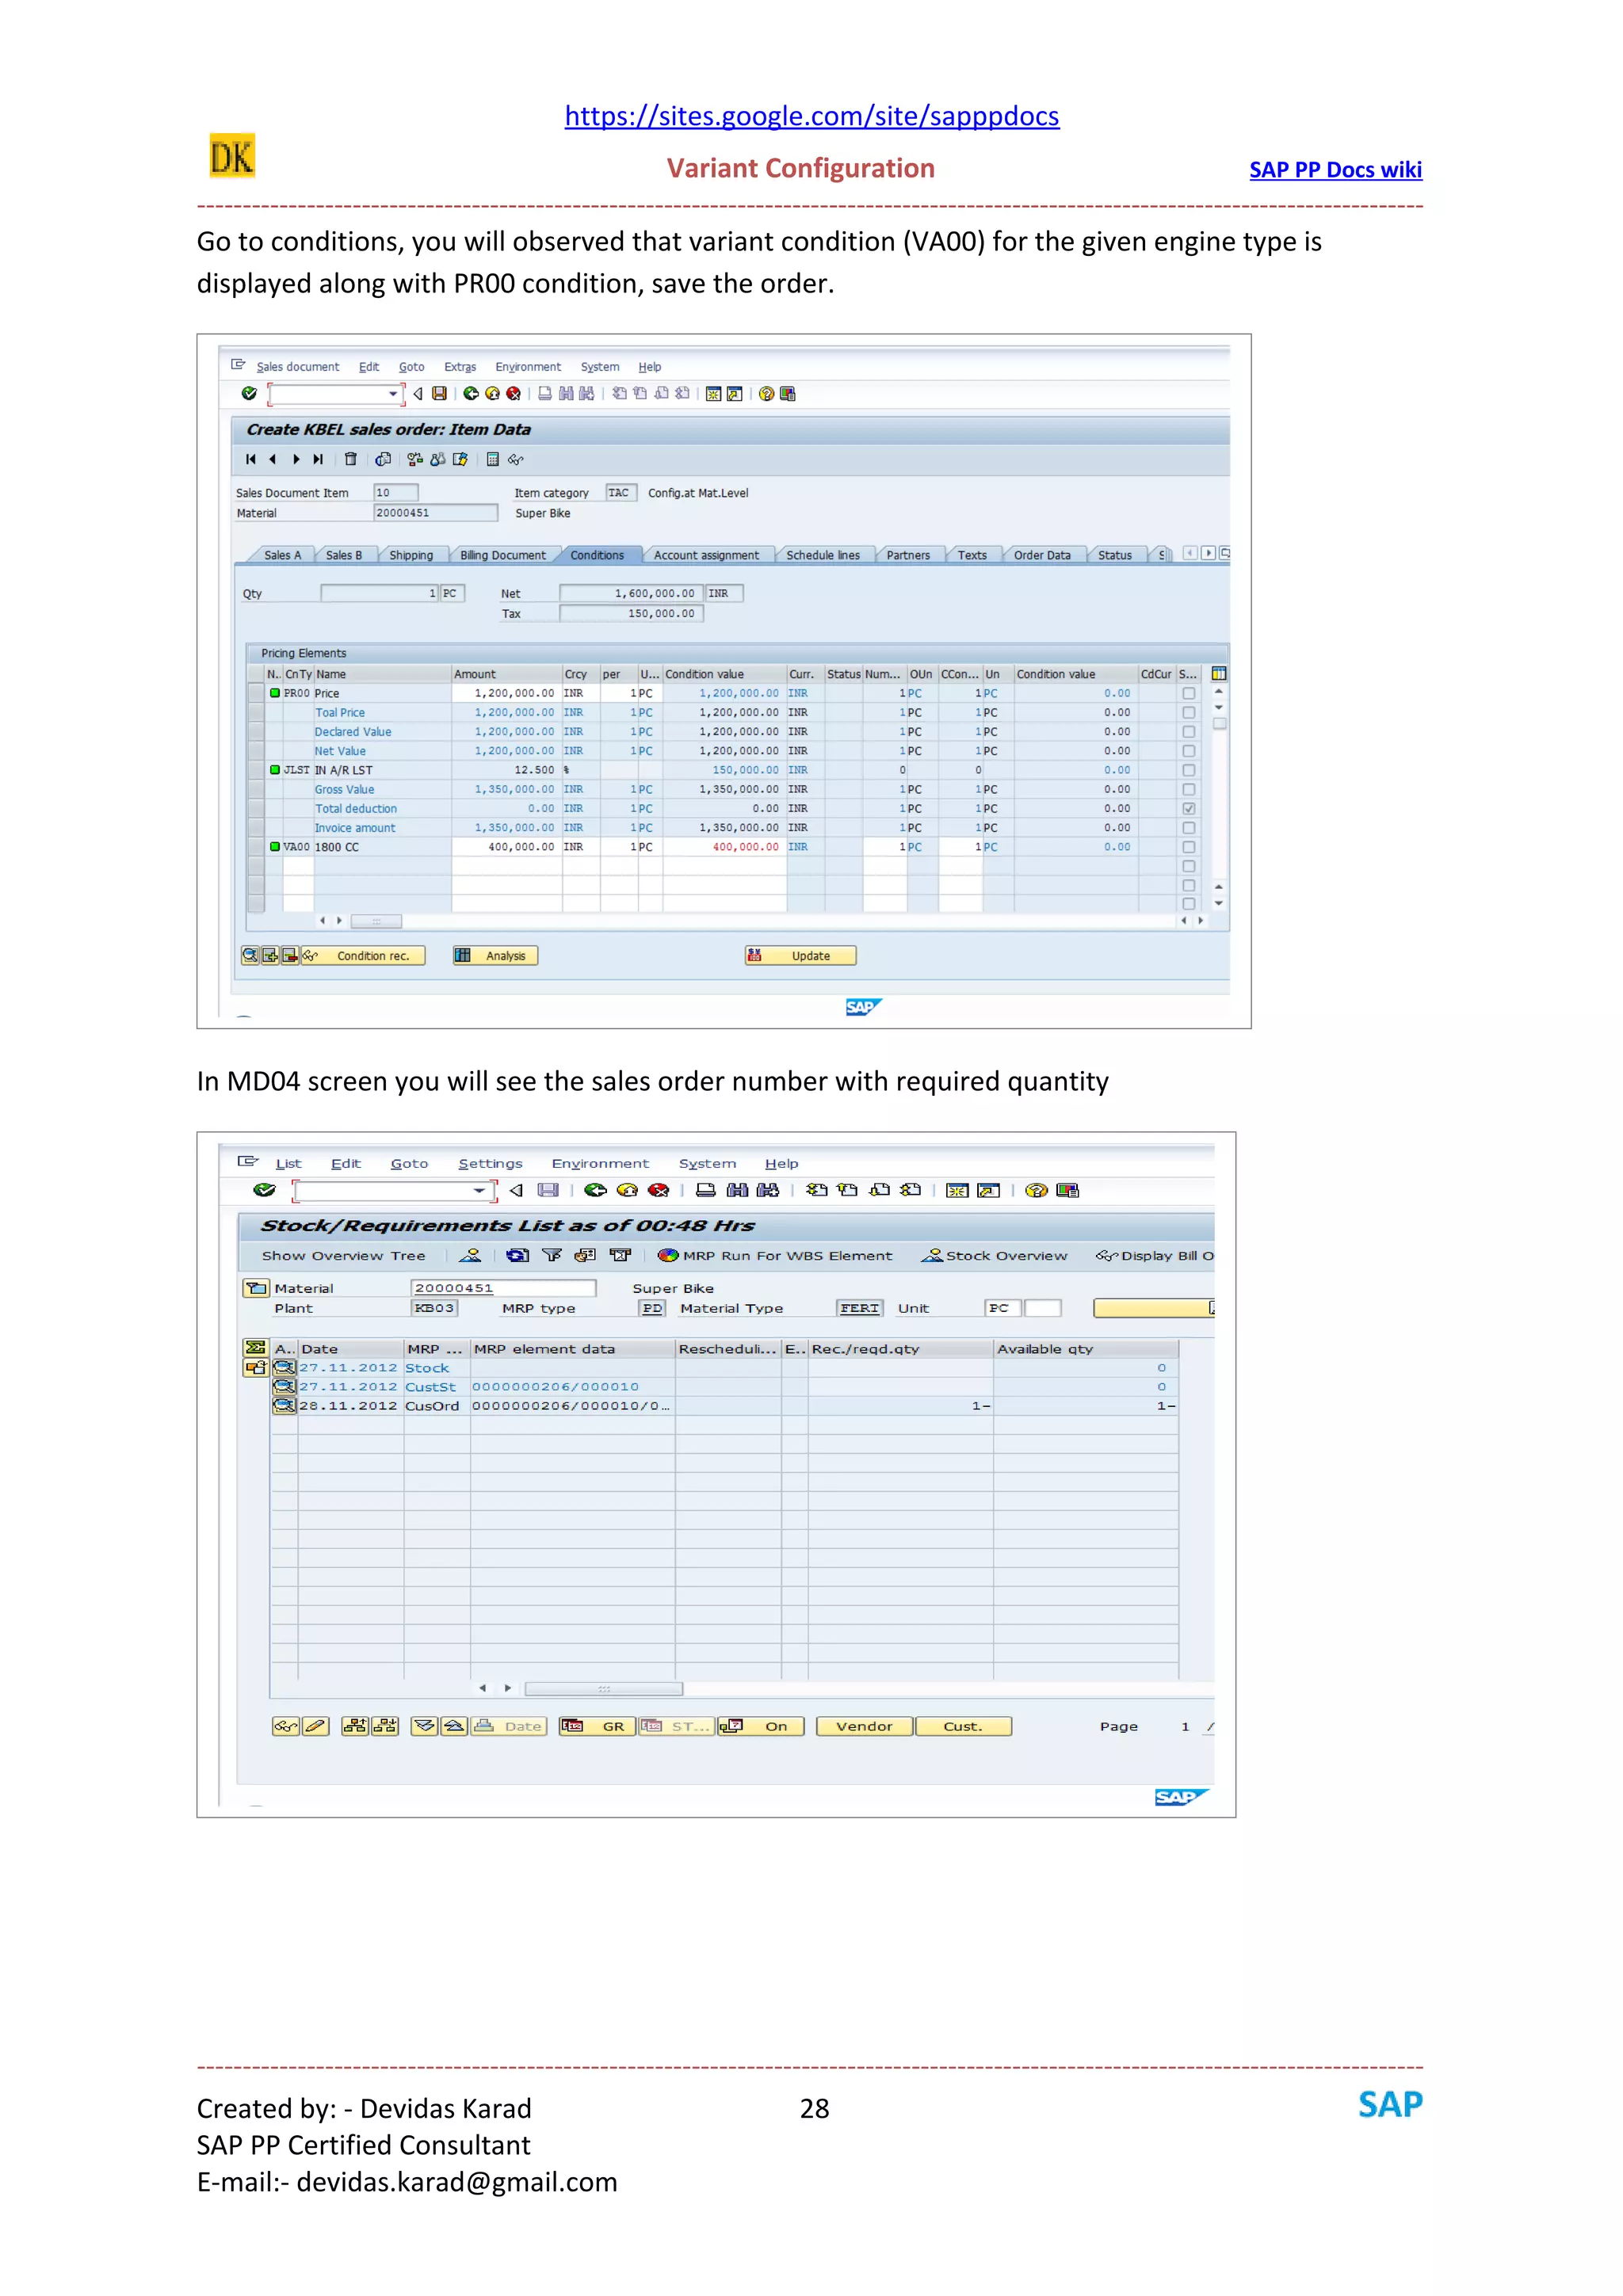Image resolution: width=1623 pixels, height=2296 pixels.
Task: Click the red Cancel icon in sales order toolbar
Action: pos(513,394)
